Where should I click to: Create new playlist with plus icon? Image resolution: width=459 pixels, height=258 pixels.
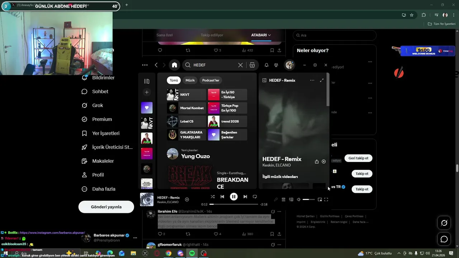[x=147, y=92]
